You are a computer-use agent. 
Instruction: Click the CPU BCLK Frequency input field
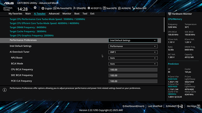(133, 70)
